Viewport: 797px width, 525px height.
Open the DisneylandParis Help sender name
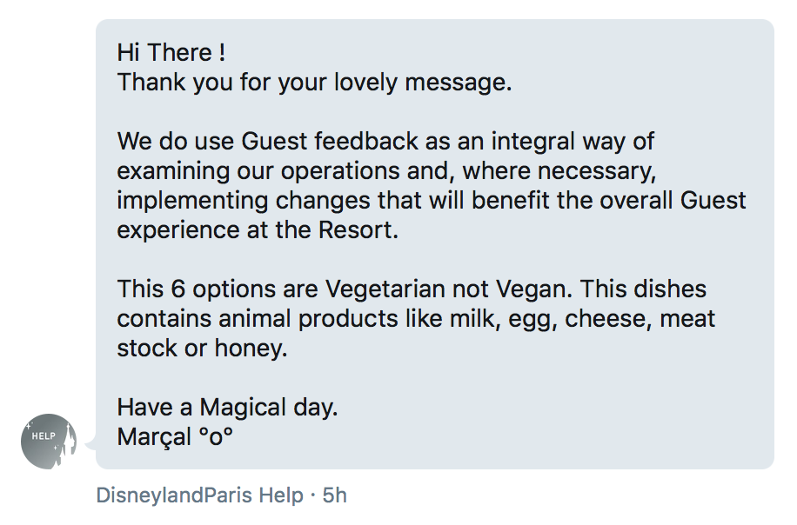point(200,495)
